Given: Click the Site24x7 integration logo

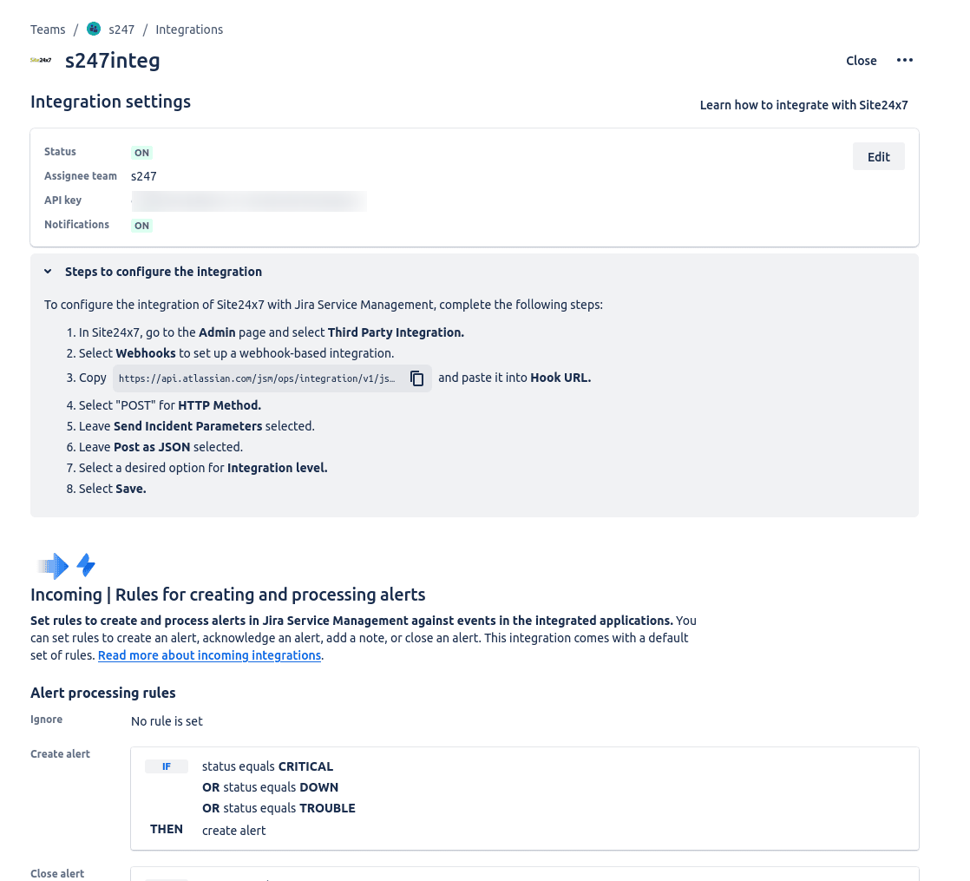Looking at the screenshot, I should click(x=40, y=60).
